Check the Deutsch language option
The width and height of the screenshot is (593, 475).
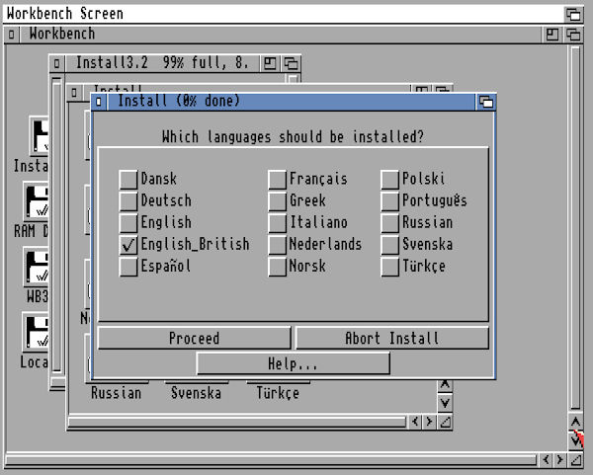point(128,201)
